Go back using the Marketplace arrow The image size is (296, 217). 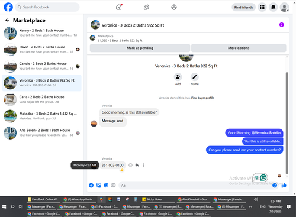7,20
